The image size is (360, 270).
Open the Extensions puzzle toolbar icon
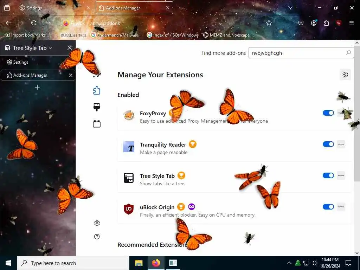(326, 23)
